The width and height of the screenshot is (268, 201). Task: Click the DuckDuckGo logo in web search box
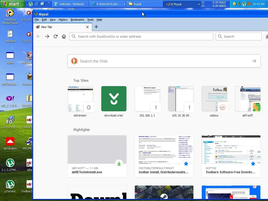(x=74, y=61)
